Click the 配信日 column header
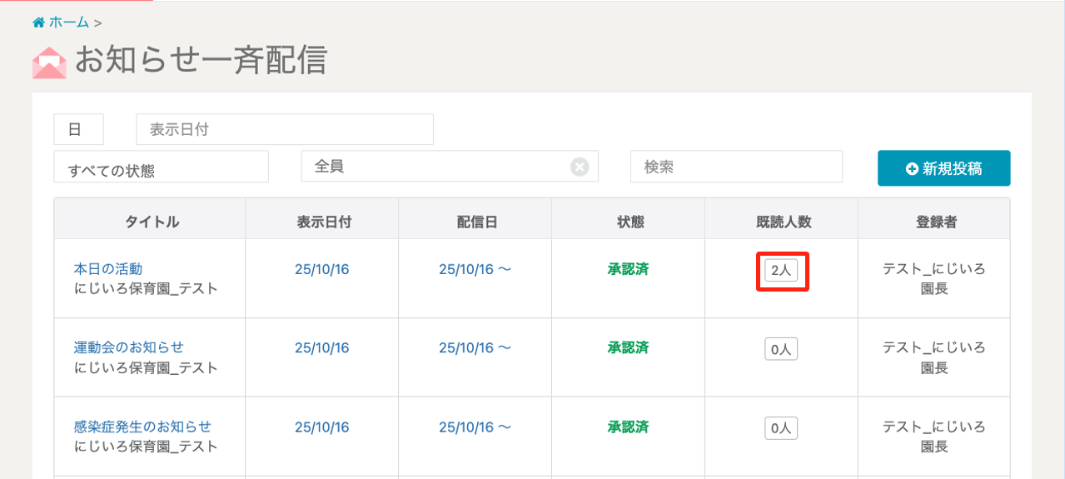 pyautogui.click(x=477, y=222)
